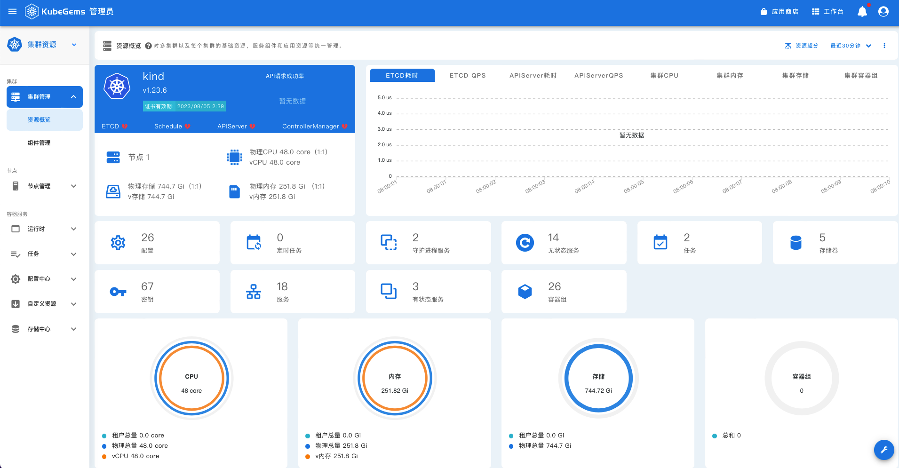The height and width of the screenshot is (468, 899).
Task: Click the 节点 1 server icon
Action: click(113, 157)
